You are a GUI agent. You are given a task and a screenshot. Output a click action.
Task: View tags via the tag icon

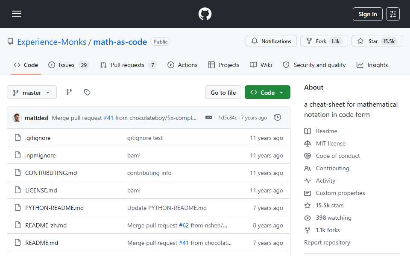pos(87,92)
